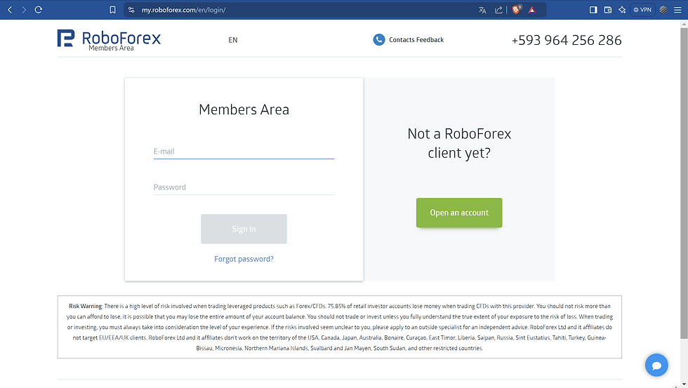Focus the E-mail input field
Viewport: 688px width, 388px height.
tap(244, 152)
